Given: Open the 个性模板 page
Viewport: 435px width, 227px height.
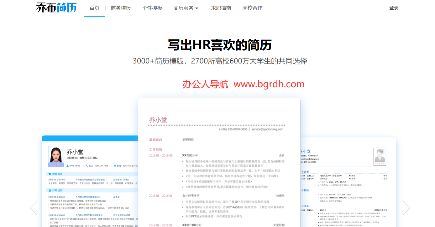Looking at the screenshot, I should 152,8.
